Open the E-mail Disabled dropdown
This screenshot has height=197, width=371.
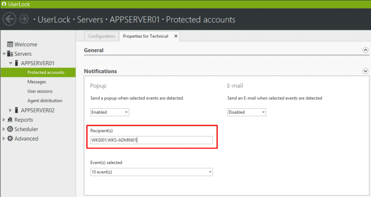[246, 112]
